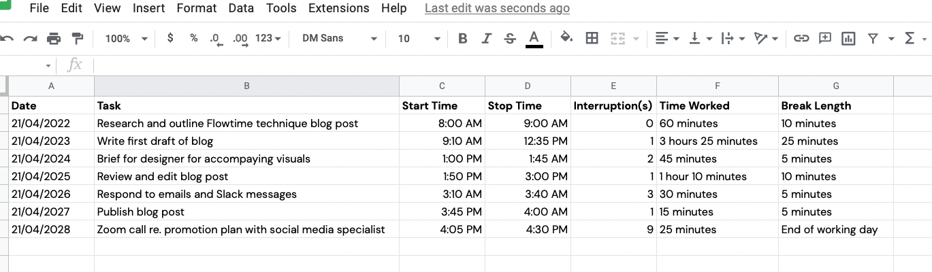The width and height of the screenshot is (932, 272).
Task: Click the redo arrow icon
Action: coord(30,39)
